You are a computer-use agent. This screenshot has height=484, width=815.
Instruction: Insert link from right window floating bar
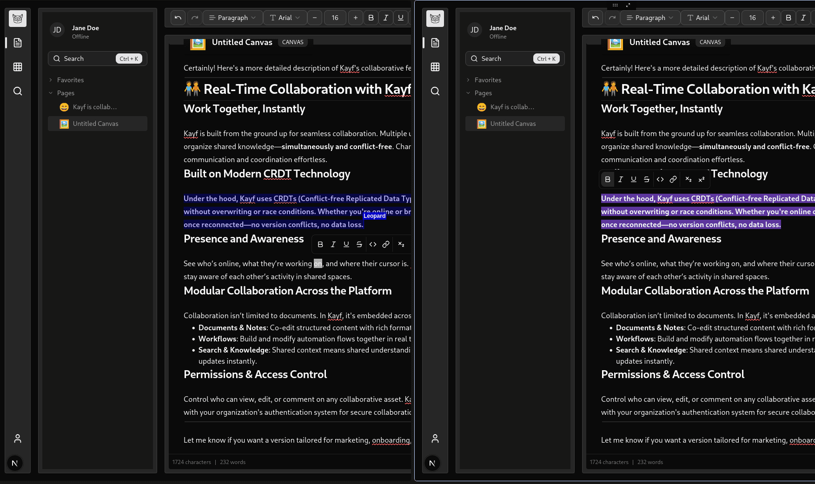673,179
